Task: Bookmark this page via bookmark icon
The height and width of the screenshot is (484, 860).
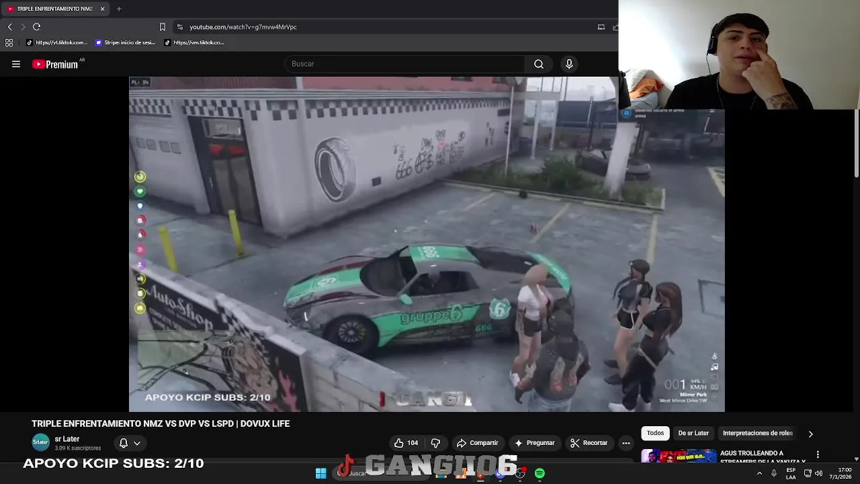Action: pyautogui.click(x=162, y=27)
